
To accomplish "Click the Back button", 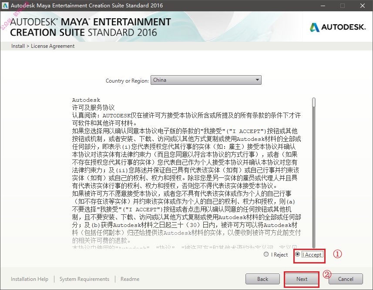I will pos(262,279).
